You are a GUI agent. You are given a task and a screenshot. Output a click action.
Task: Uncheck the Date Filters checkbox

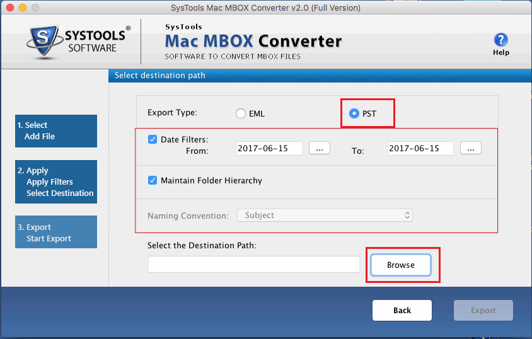coord(153,139)
